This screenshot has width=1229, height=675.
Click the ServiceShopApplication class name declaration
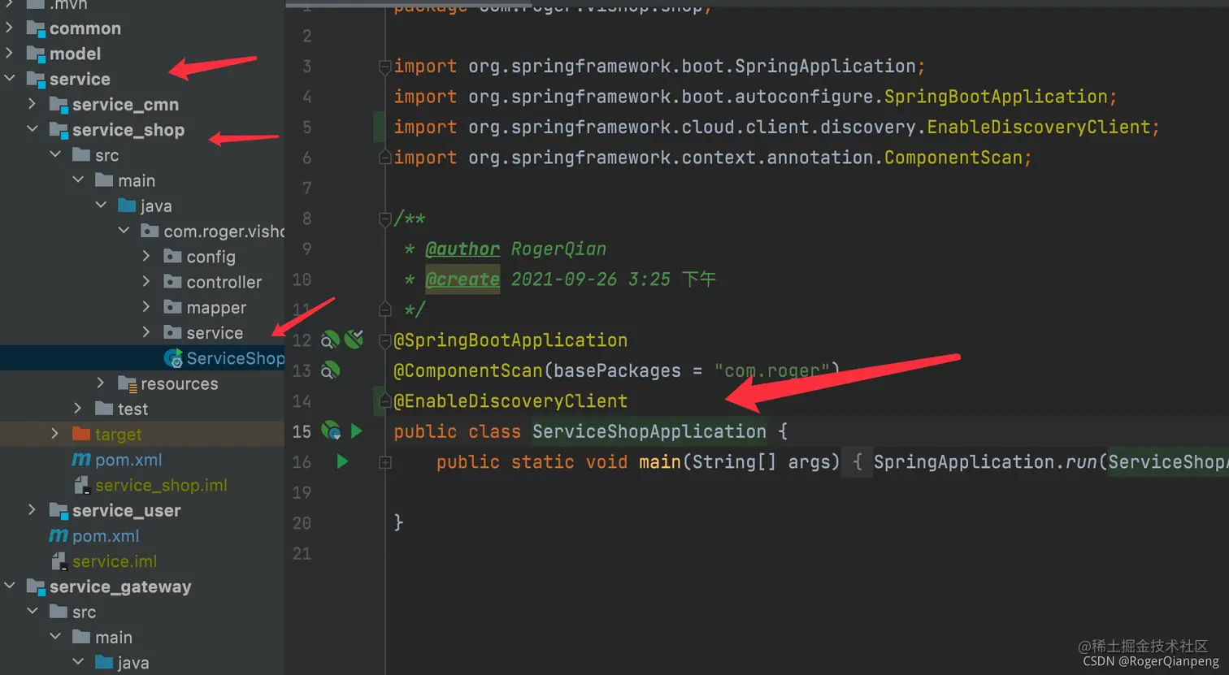tap(649, 431)
